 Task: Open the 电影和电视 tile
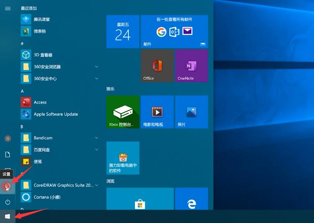click(x=157, y=112)
